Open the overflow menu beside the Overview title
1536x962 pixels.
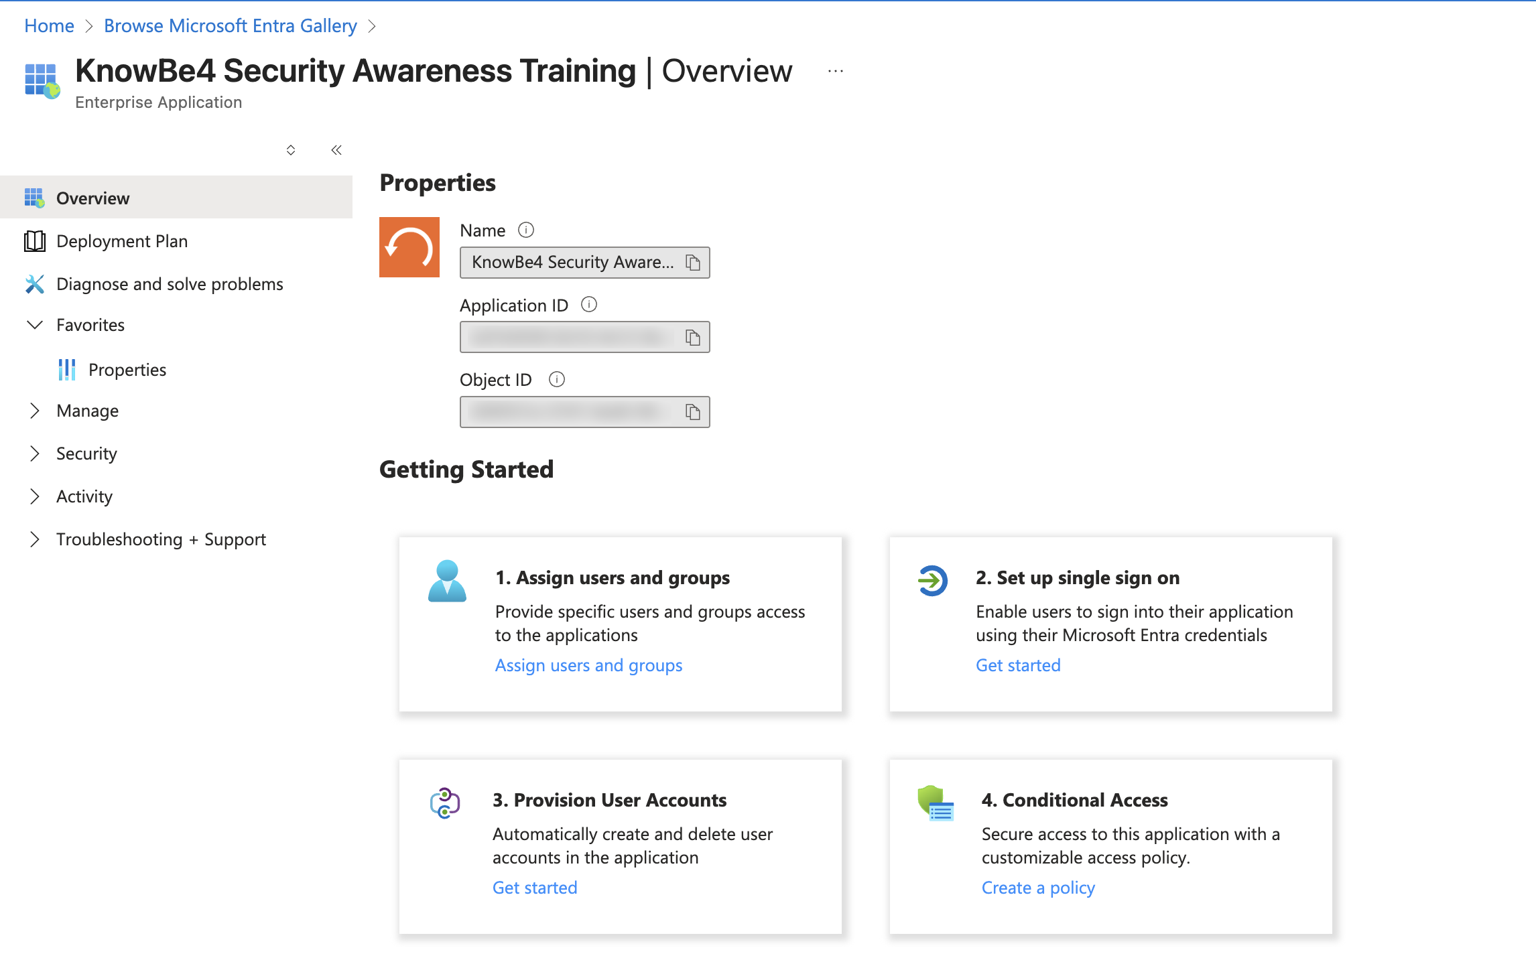click(x=834, y=71)
